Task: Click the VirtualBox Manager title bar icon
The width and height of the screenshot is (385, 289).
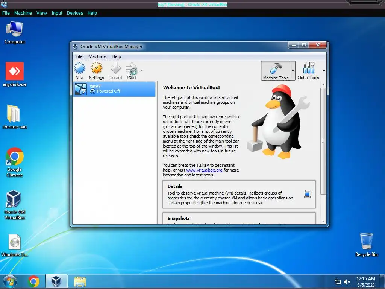Action: (x=75, y=47)
